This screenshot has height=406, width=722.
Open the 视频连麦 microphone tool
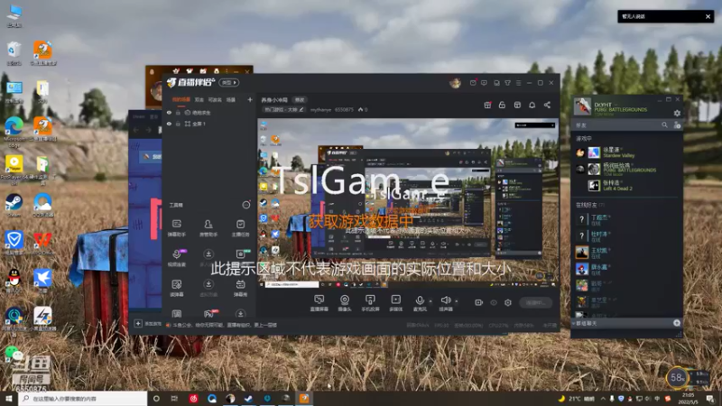pos(176,258)
